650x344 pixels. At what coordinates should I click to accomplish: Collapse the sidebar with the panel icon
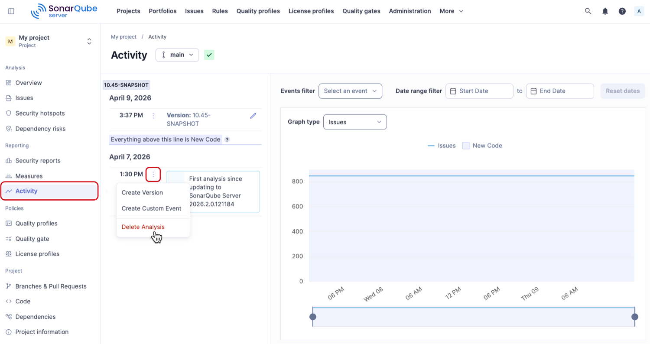click(x=11, y=11)
